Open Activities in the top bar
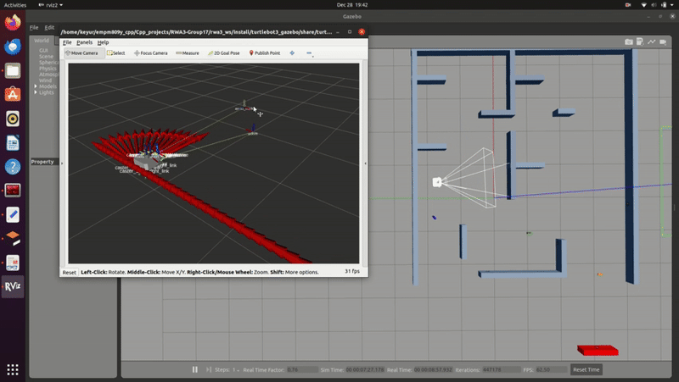 point(15,4)
